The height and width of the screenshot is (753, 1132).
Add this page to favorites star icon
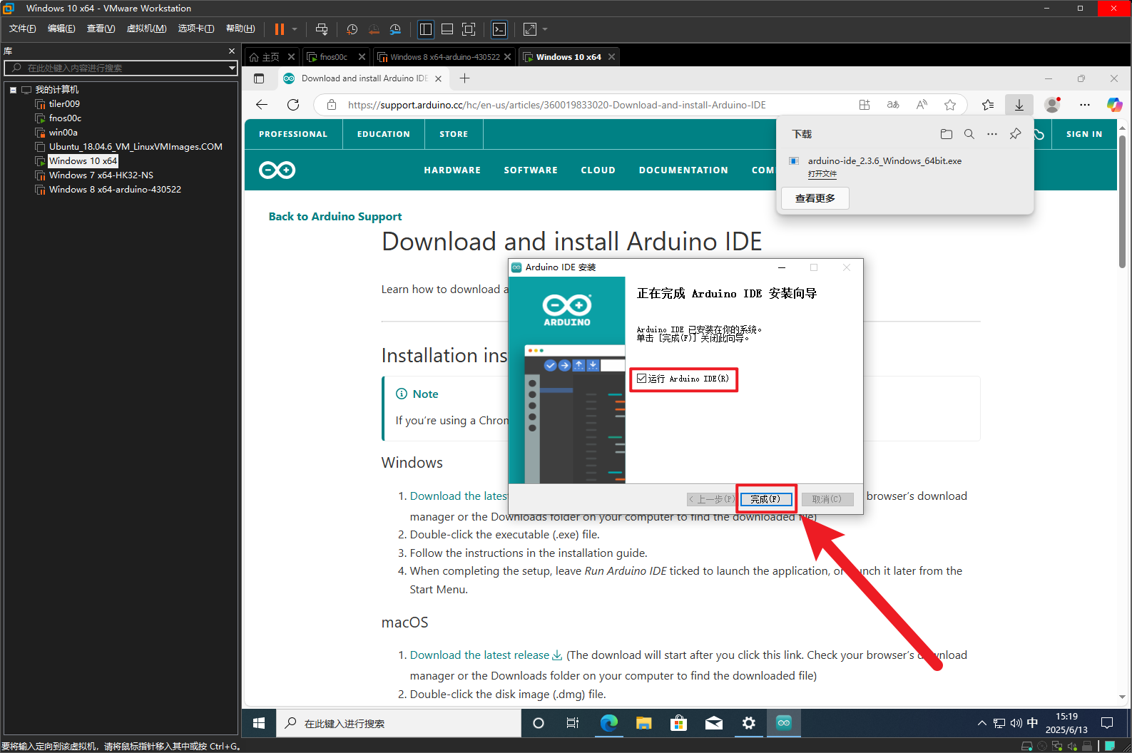coord(950,105)
